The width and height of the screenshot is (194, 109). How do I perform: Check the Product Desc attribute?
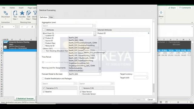[44, 43]
